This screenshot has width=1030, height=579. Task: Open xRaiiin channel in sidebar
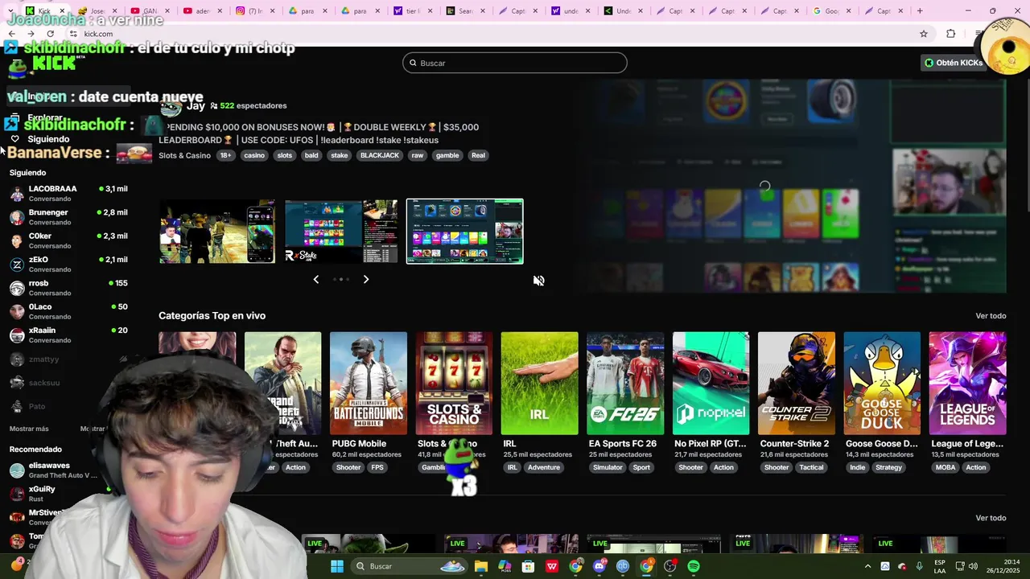[68, 335]
